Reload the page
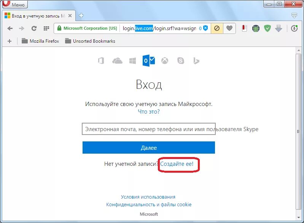Screen dimensions: 304x223 (34, 29)
